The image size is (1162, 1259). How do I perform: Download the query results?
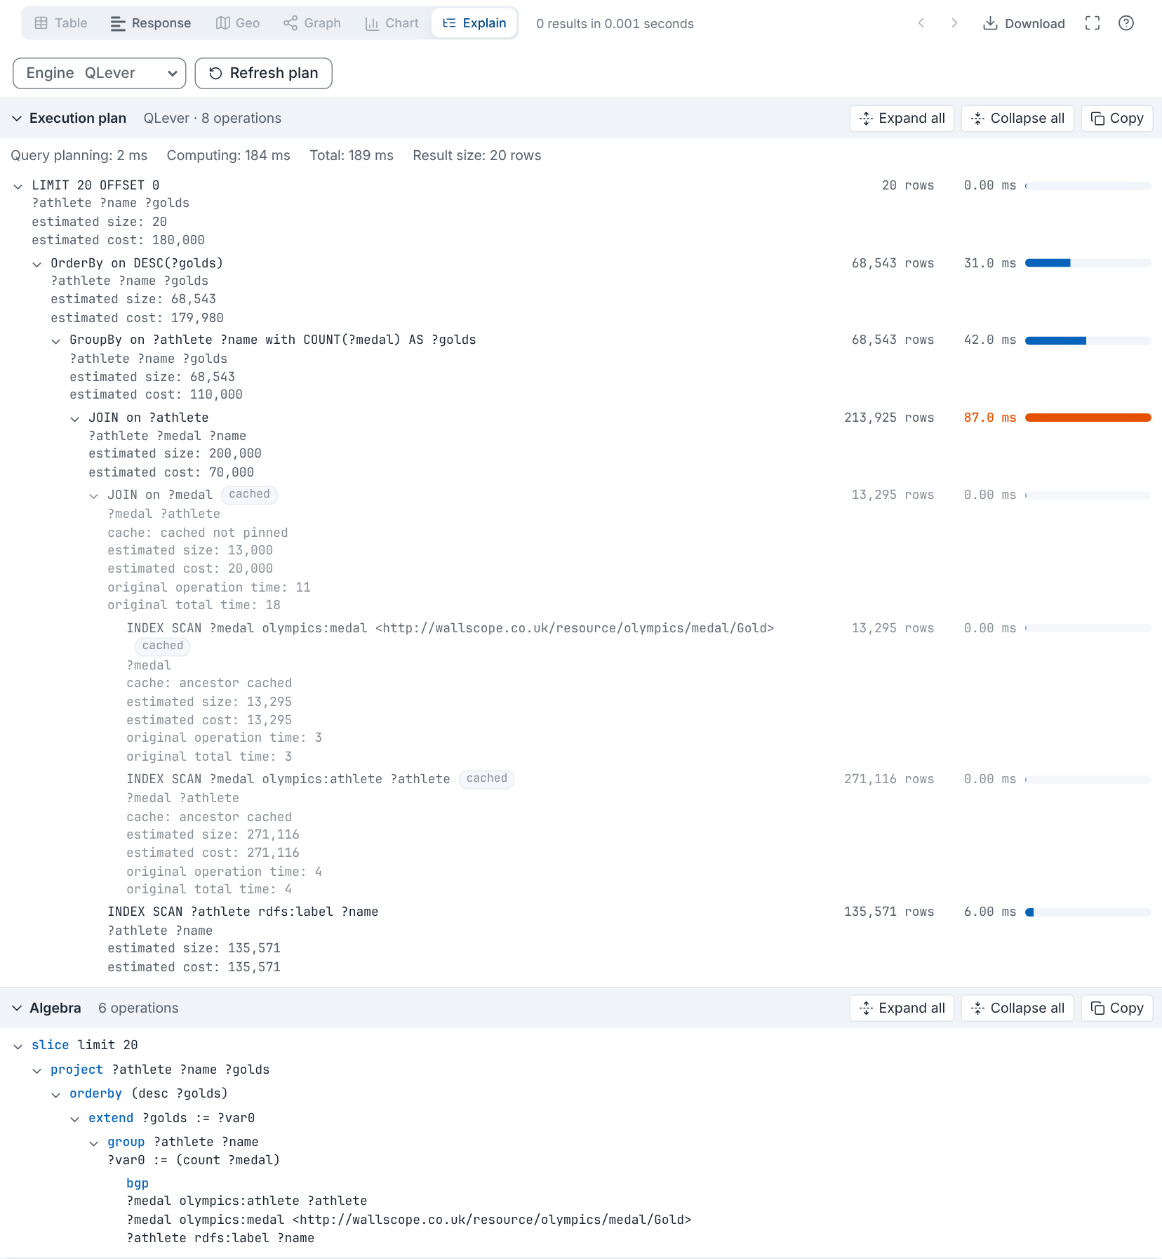tap(1024, 23)
